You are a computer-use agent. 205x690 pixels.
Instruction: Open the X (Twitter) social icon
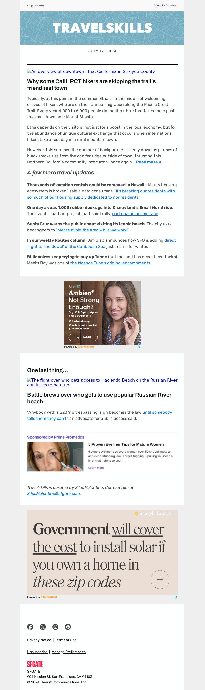pos(43,627)
